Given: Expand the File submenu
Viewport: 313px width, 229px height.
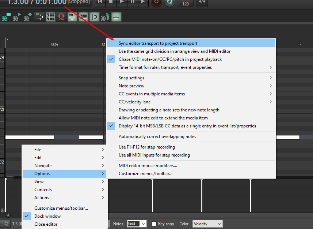Looking at the screenshot, I should (65, 149).
